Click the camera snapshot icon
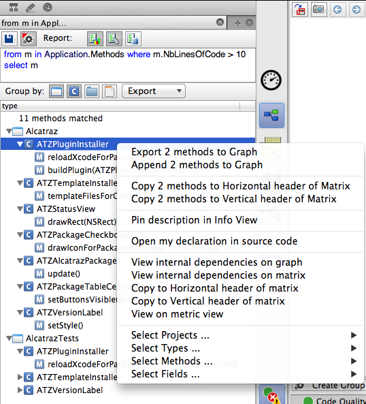The image size is (366, 404). (x=318, y=10)
